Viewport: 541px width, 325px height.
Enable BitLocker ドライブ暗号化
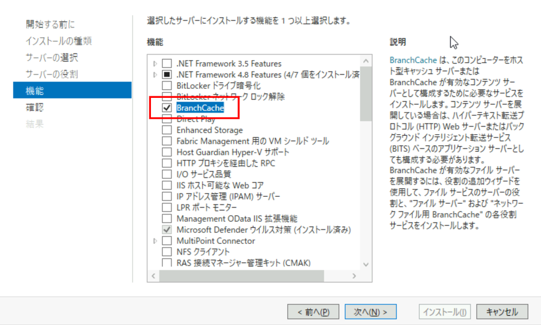(167, 85)
